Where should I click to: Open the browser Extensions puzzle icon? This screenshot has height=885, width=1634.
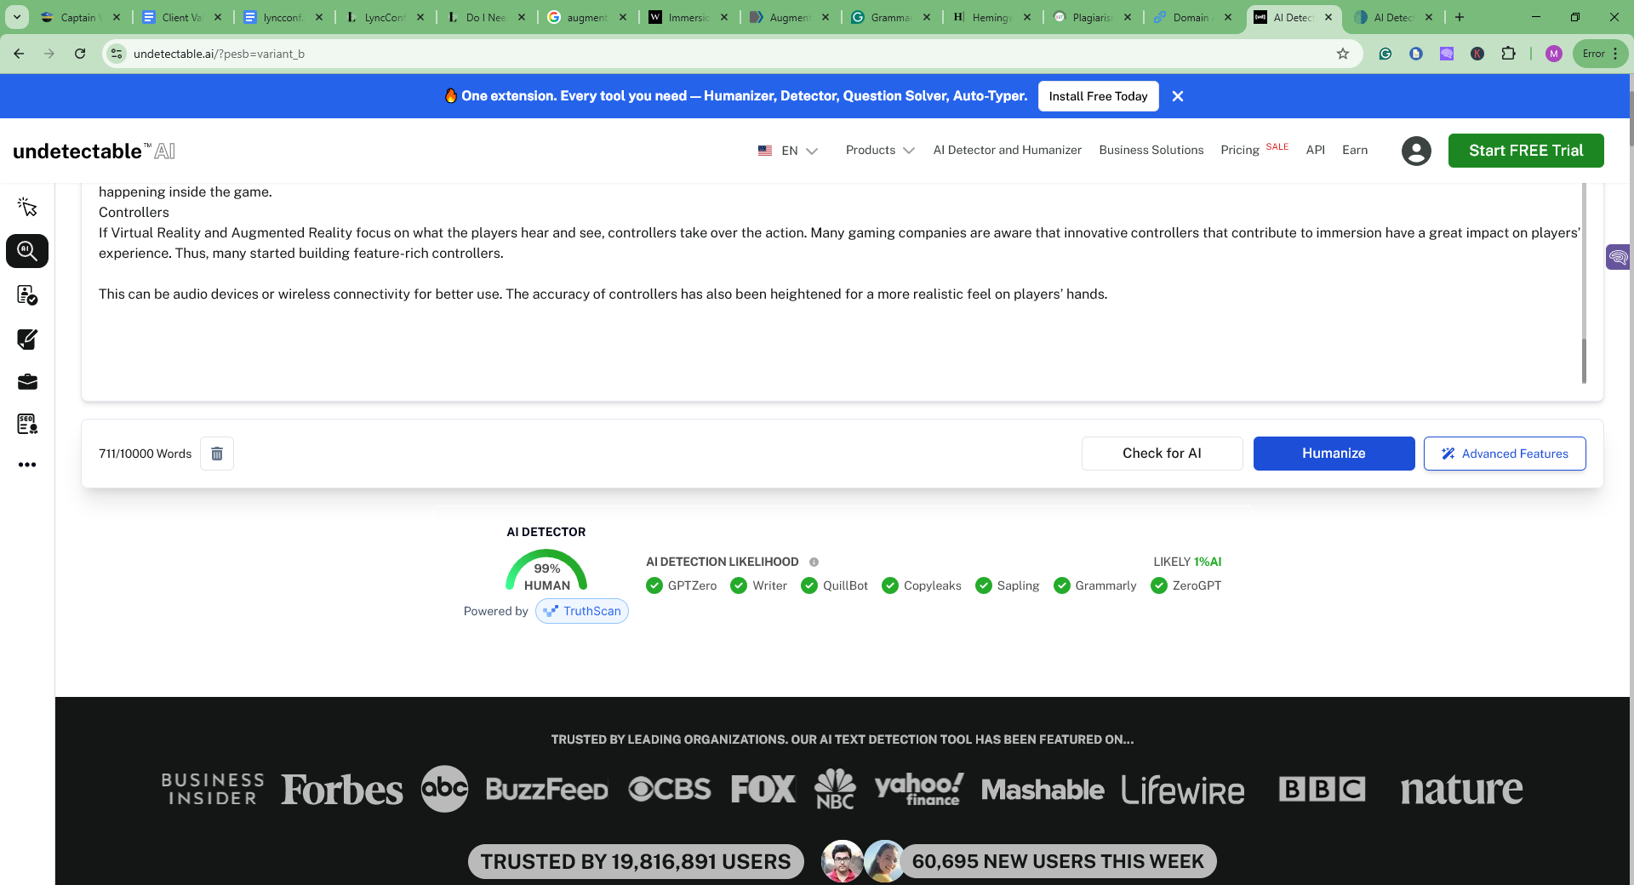click(1508, 54)
